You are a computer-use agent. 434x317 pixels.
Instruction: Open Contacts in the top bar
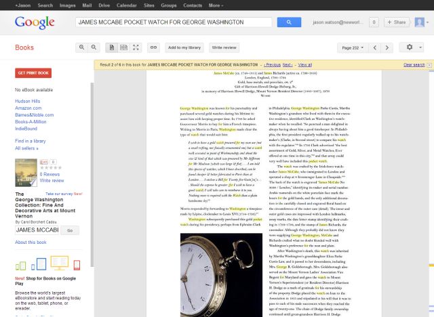[193, 5]
